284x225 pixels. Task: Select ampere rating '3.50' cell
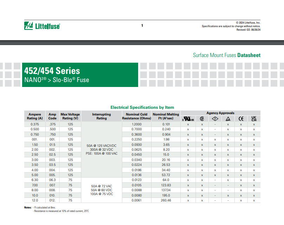click(x=35, y=165)
